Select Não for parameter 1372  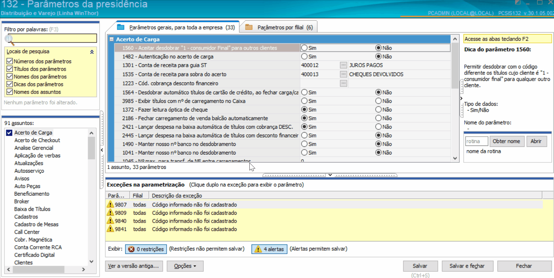[x=379, y=110]
